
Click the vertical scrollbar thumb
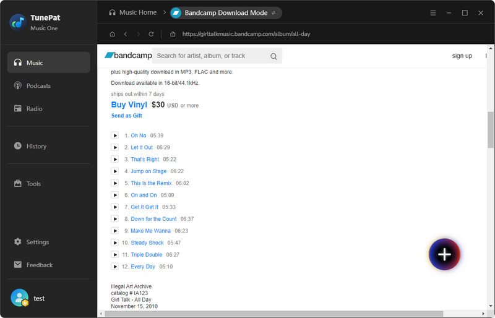point(491,129)
